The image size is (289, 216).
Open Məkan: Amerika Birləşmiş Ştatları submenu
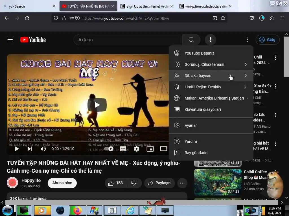[x=211, y=98]
